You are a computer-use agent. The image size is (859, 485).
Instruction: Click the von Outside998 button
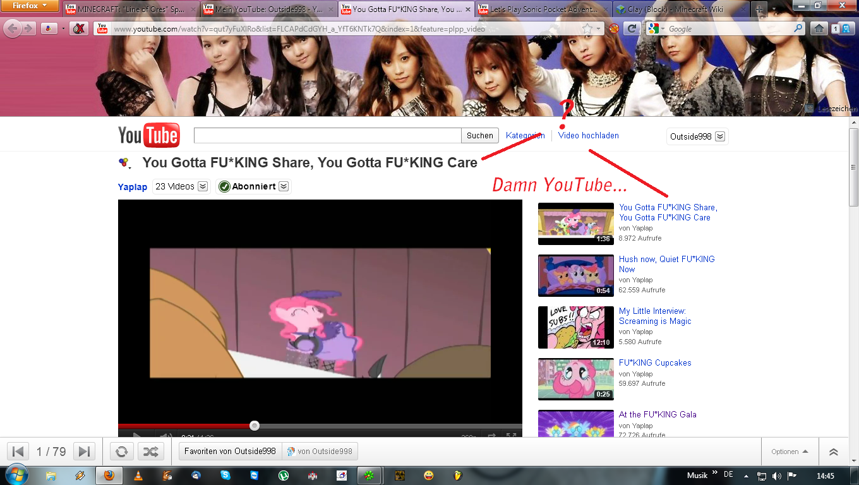coord(320,452)
